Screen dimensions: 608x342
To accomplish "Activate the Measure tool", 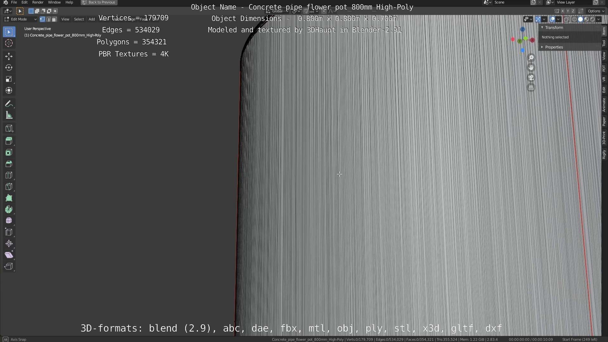I will point(9,116).
